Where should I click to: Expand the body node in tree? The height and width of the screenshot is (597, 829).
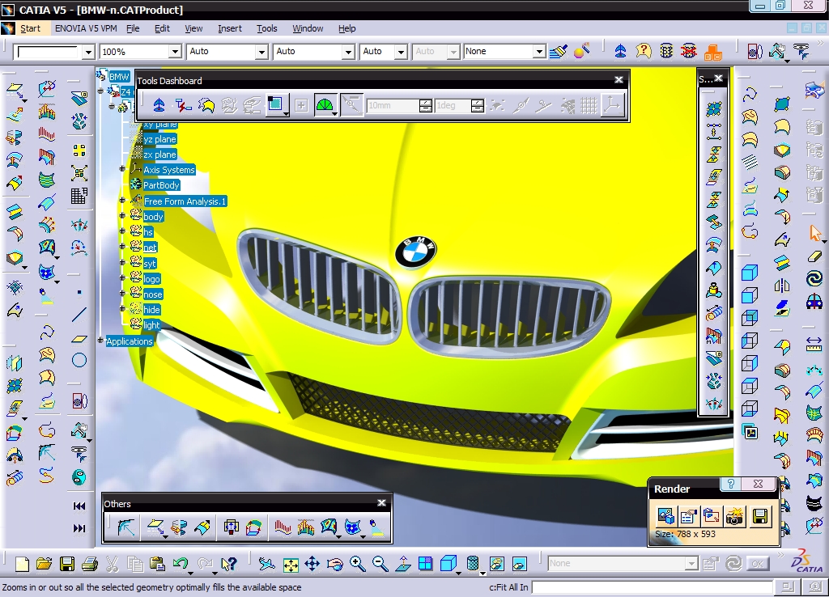[122, 215]
